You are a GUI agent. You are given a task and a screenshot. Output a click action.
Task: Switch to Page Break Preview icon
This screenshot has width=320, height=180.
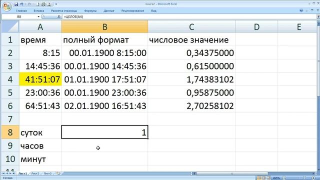(x=268, y=178)
